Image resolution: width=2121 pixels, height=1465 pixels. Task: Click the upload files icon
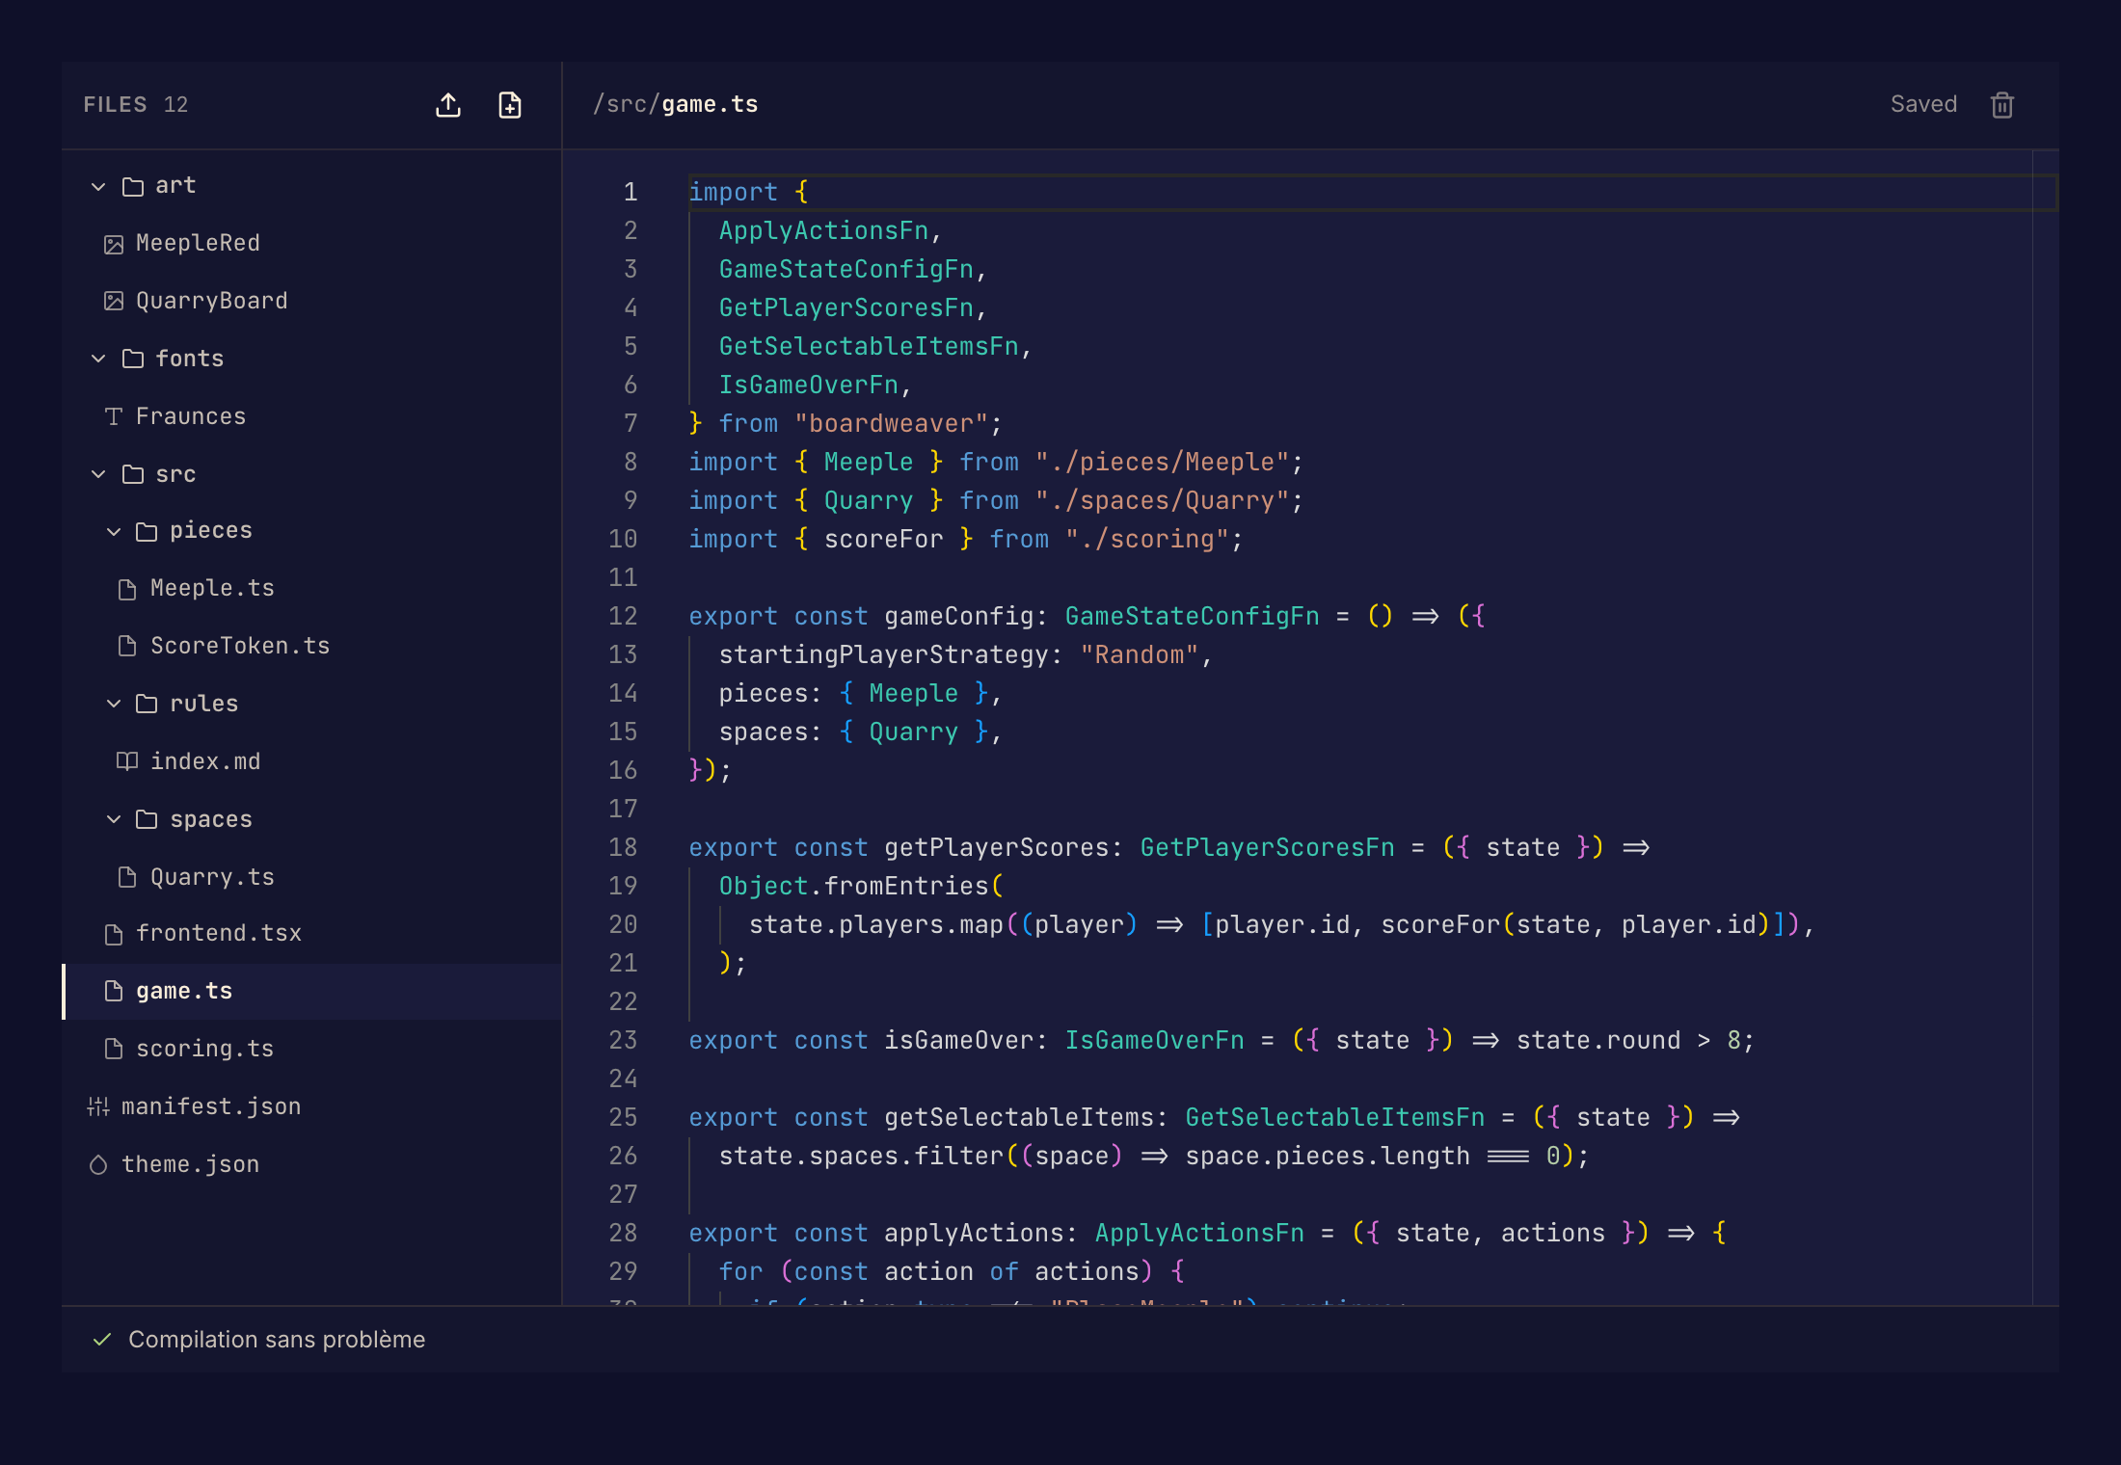pos(448,105)
